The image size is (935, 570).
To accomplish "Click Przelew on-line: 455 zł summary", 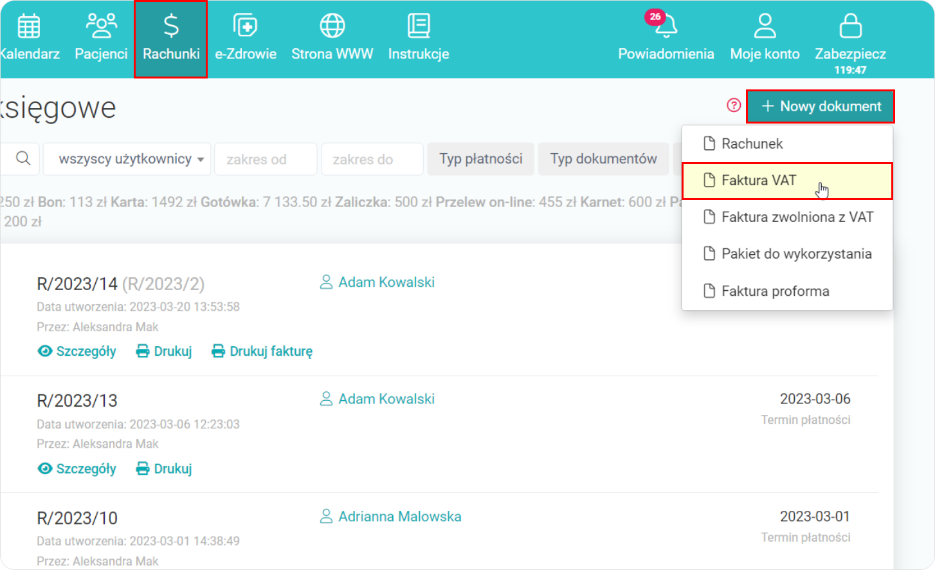I will (x=506, y=202).
